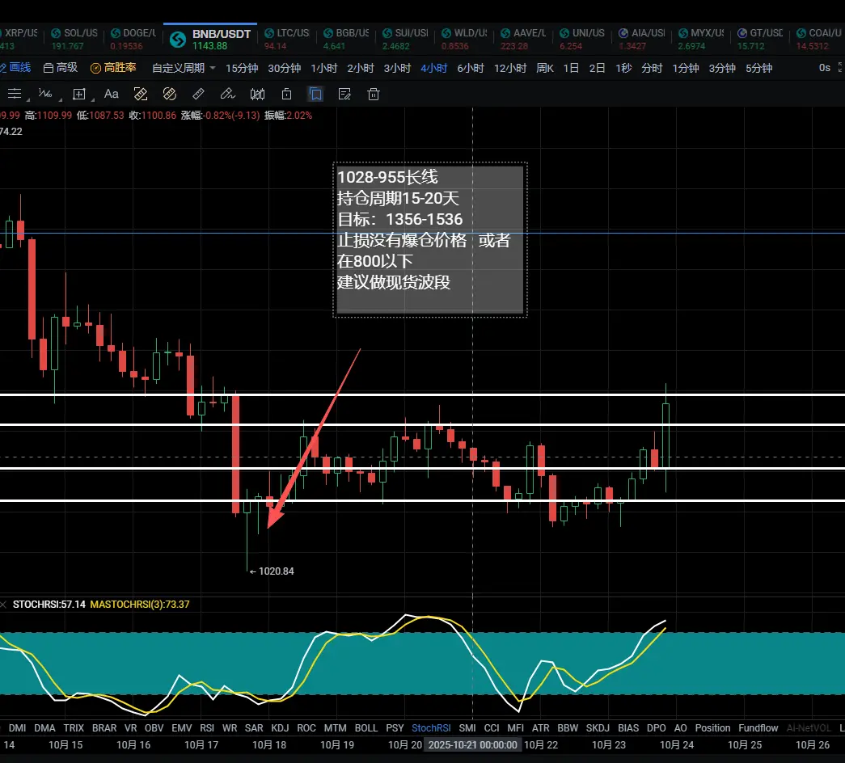Open the MYX/USDT pair tab
The width and height of the screenshot is (845, 763).
pyautogui.click(x=700, y=39)
